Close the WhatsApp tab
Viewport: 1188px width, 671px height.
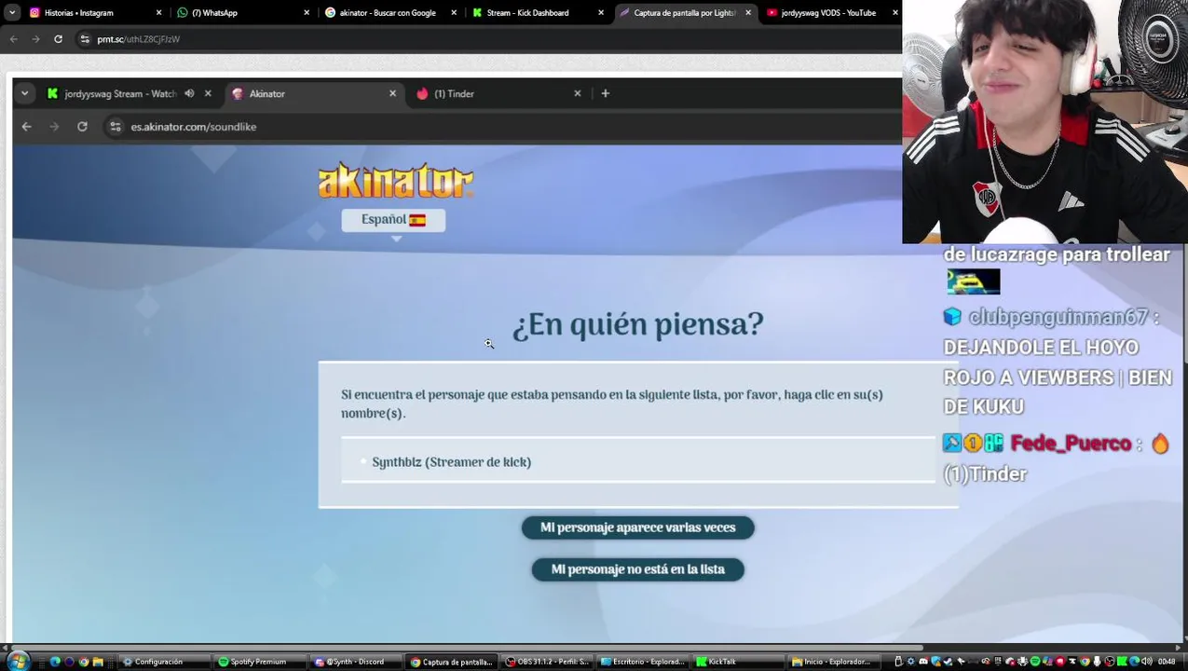click(x=307, y=13)
